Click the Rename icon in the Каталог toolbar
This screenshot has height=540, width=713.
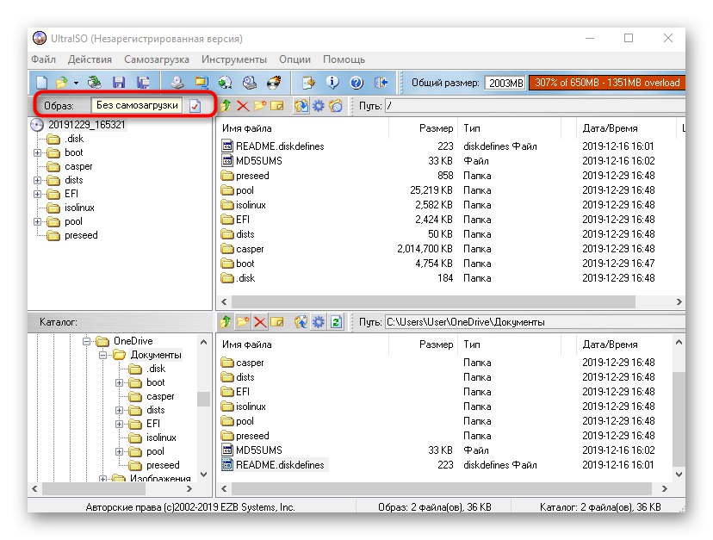click(277, 322)
